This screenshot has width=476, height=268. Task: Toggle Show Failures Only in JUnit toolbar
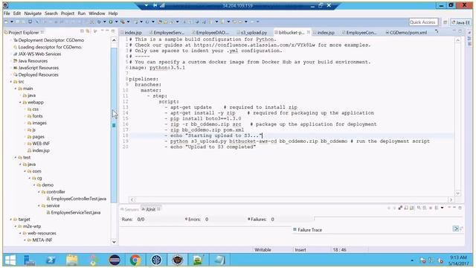click(400, 208)
